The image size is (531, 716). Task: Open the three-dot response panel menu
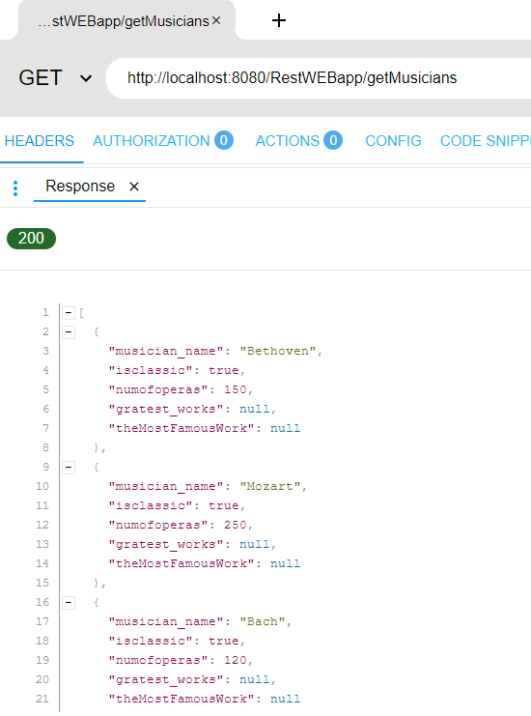coord(15,188)
